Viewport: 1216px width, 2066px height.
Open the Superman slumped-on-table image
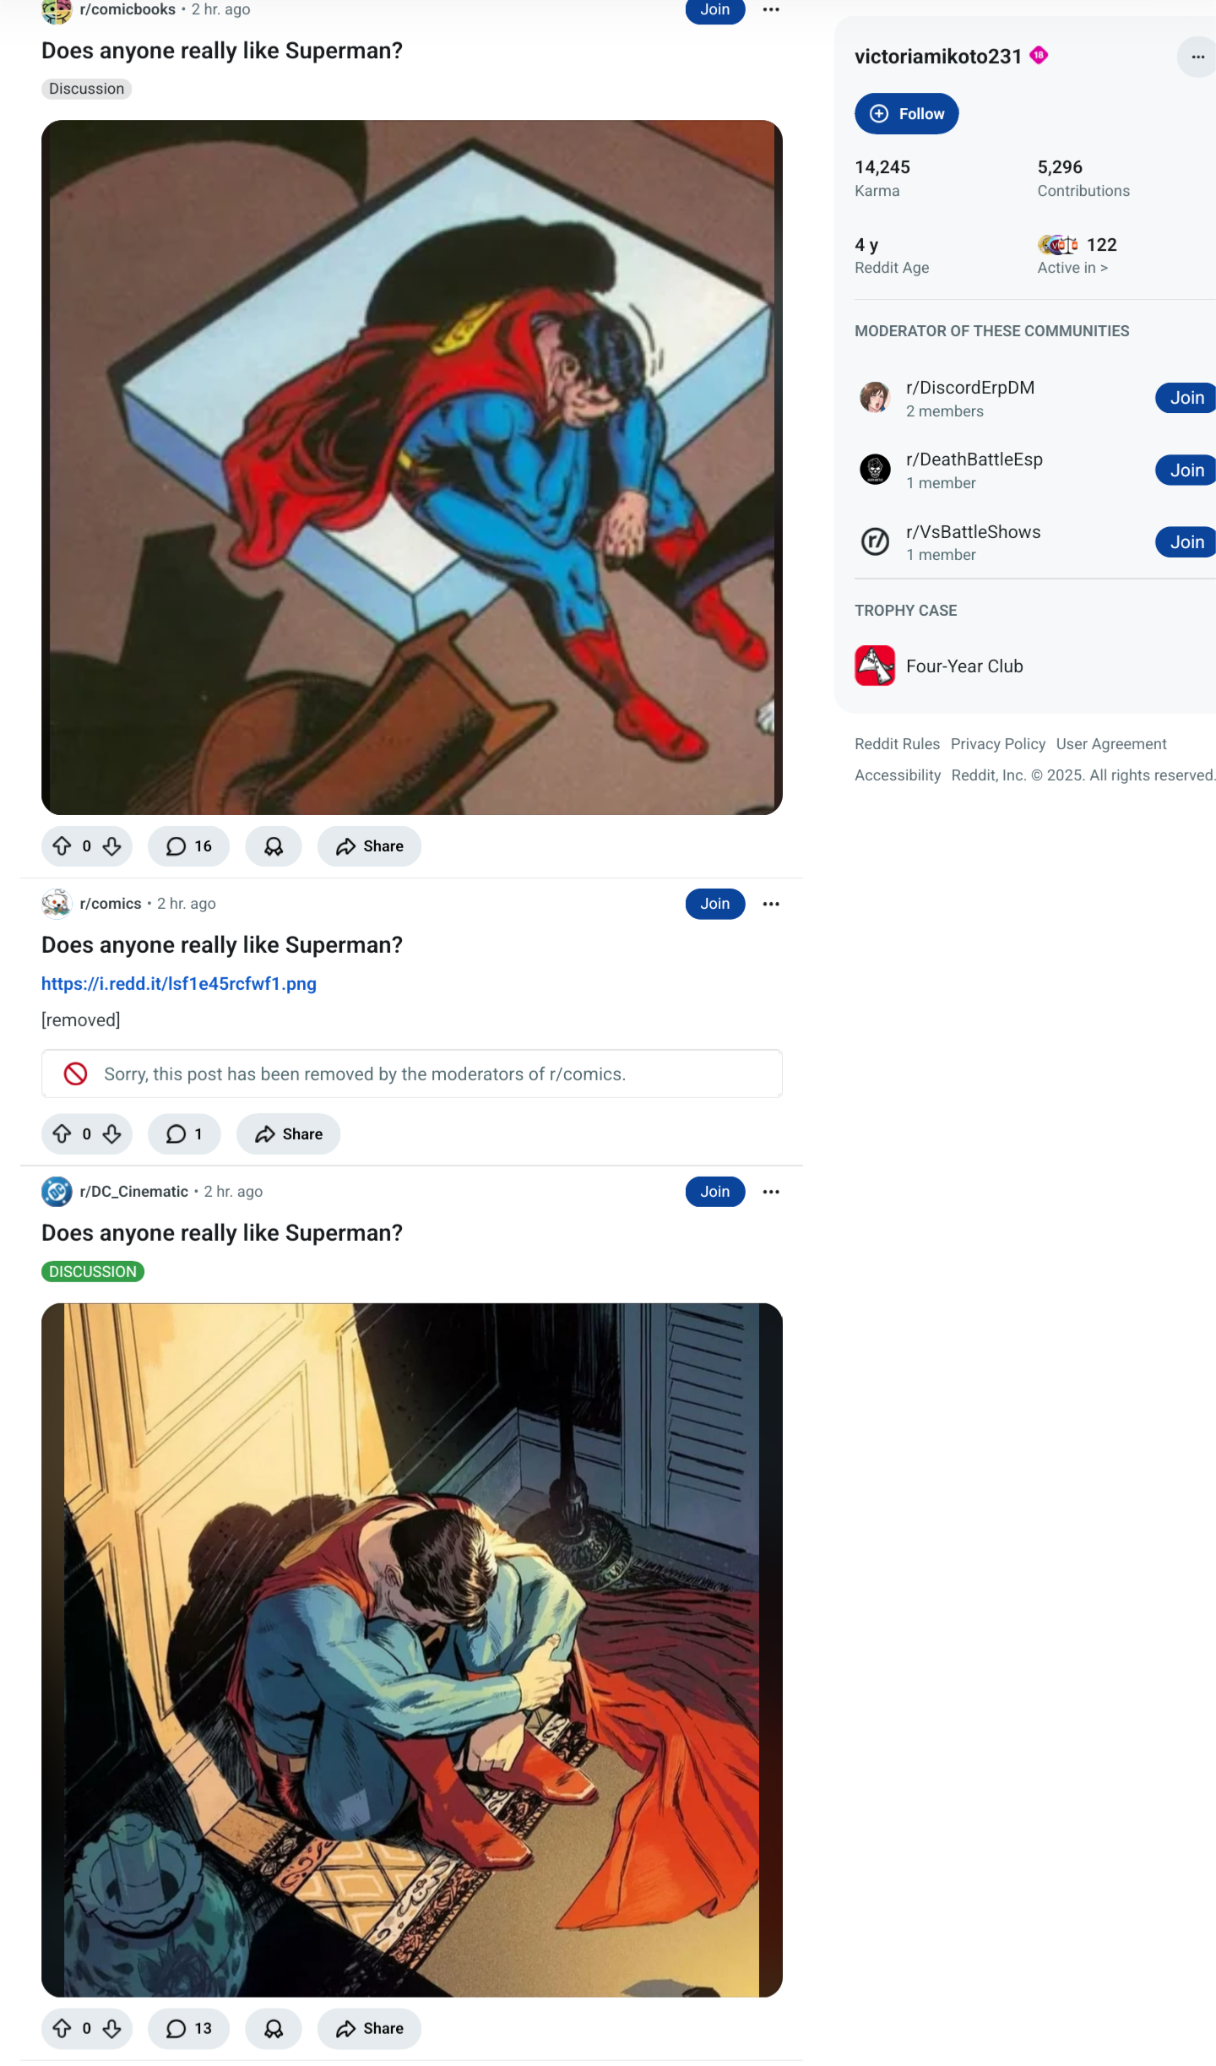(412, 467)
